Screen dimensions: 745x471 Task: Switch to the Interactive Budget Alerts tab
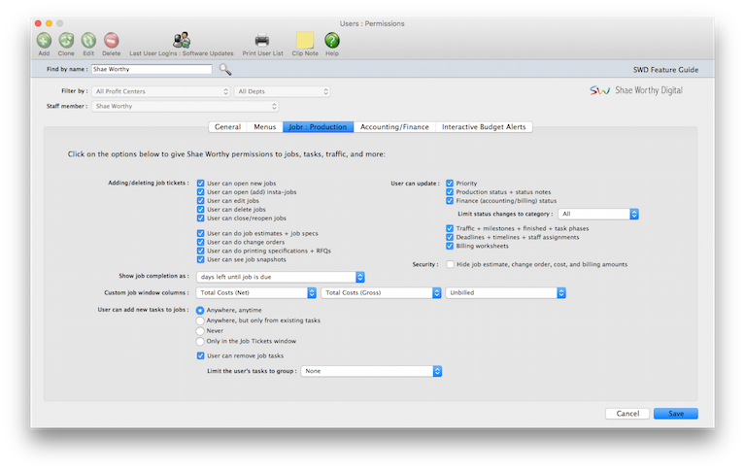(x=483, y=127)
